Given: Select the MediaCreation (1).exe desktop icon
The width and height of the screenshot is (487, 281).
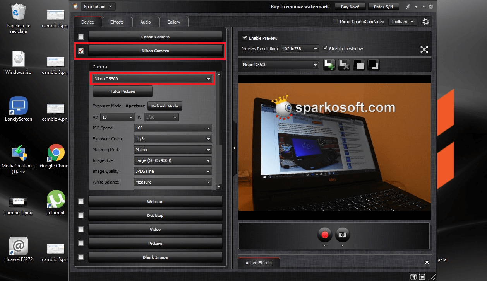Looking at the screenshot, I should (x=19, y=159).
